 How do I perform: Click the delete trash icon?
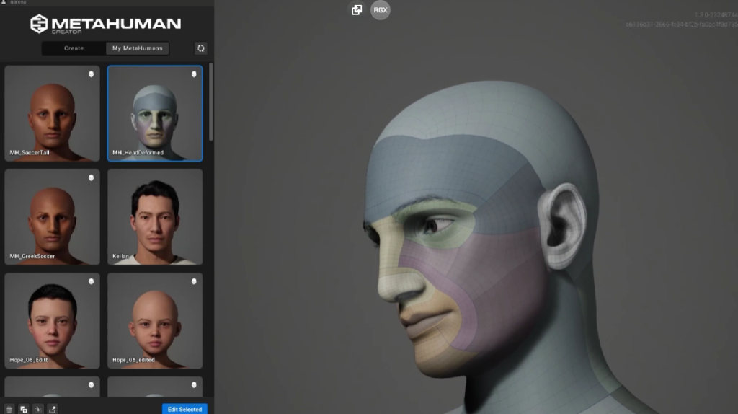click(x=10, y=409)
